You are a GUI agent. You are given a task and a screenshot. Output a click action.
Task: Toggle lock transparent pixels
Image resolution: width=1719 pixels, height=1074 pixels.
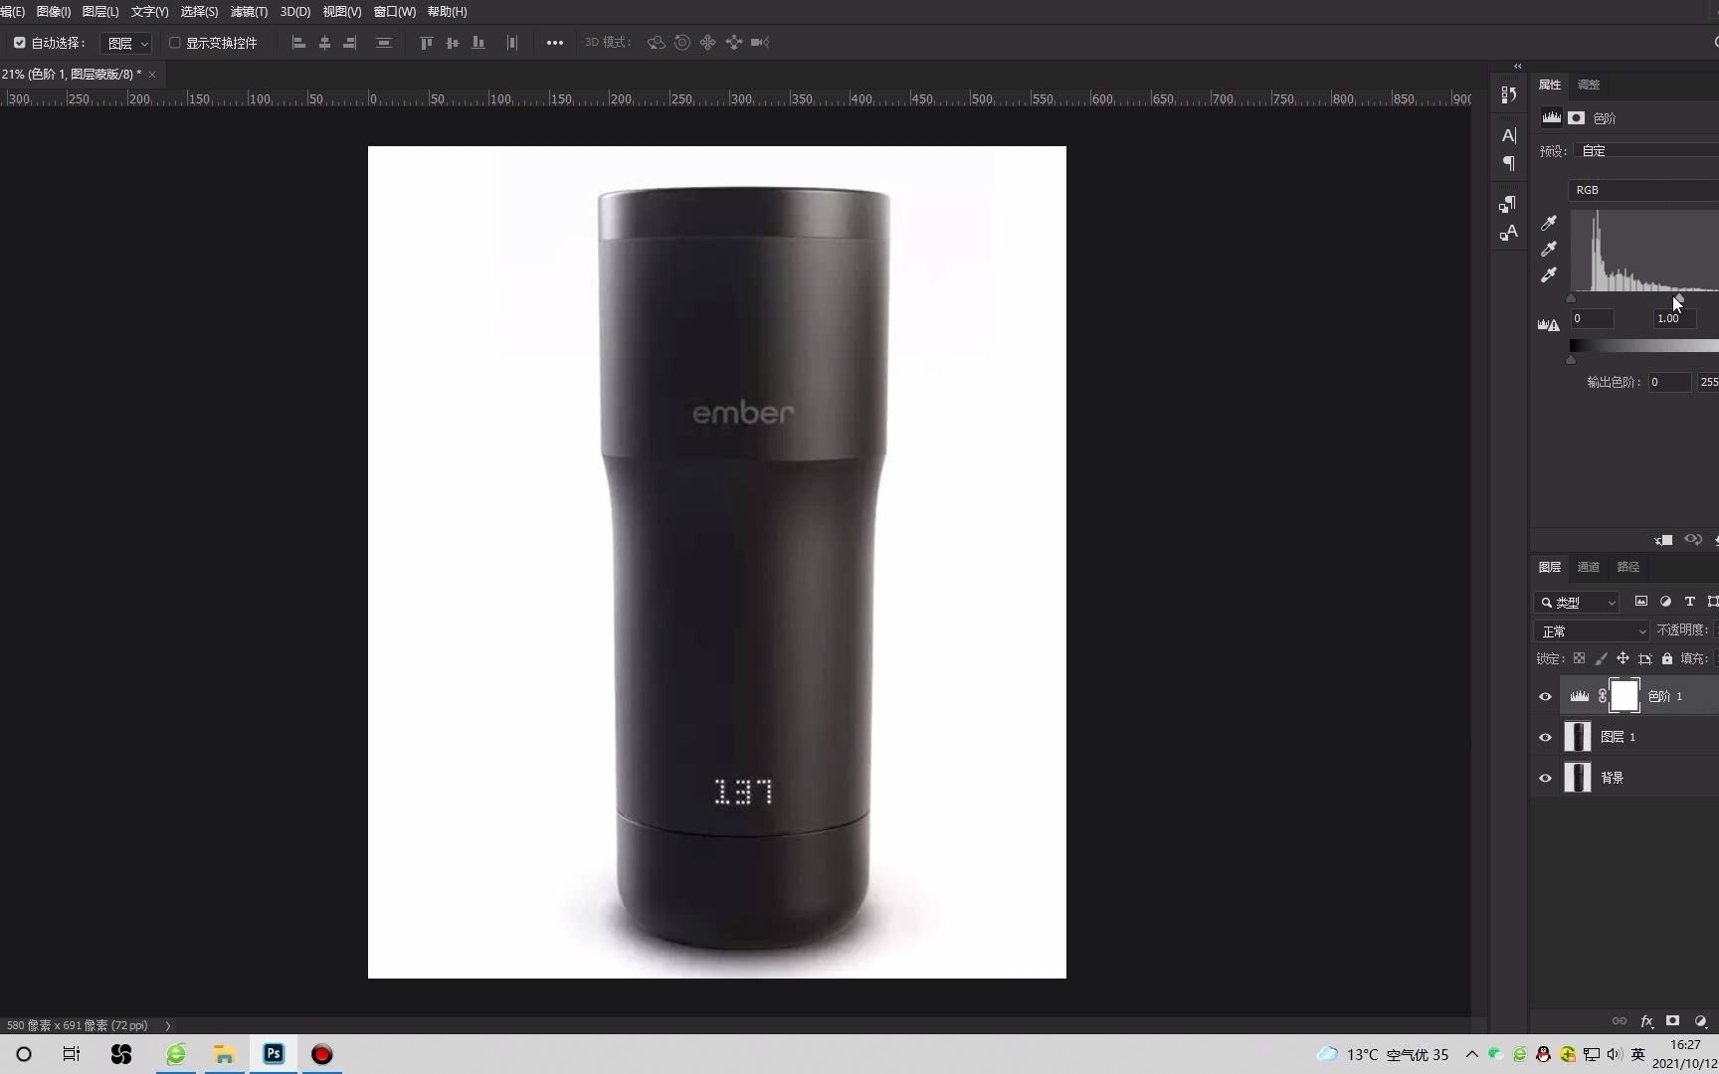tap(1579, 658)
